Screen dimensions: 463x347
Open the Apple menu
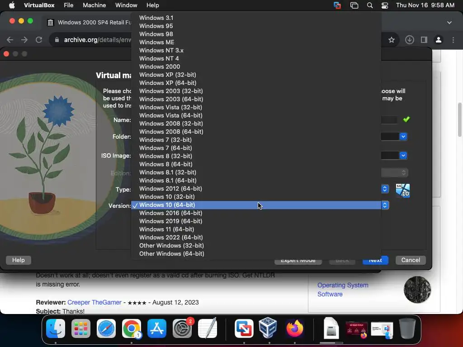11,5
